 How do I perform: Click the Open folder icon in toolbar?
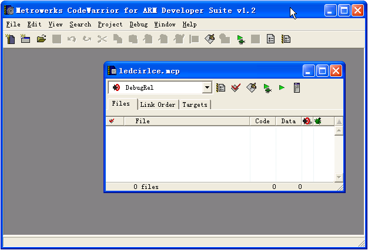(41, 39)
